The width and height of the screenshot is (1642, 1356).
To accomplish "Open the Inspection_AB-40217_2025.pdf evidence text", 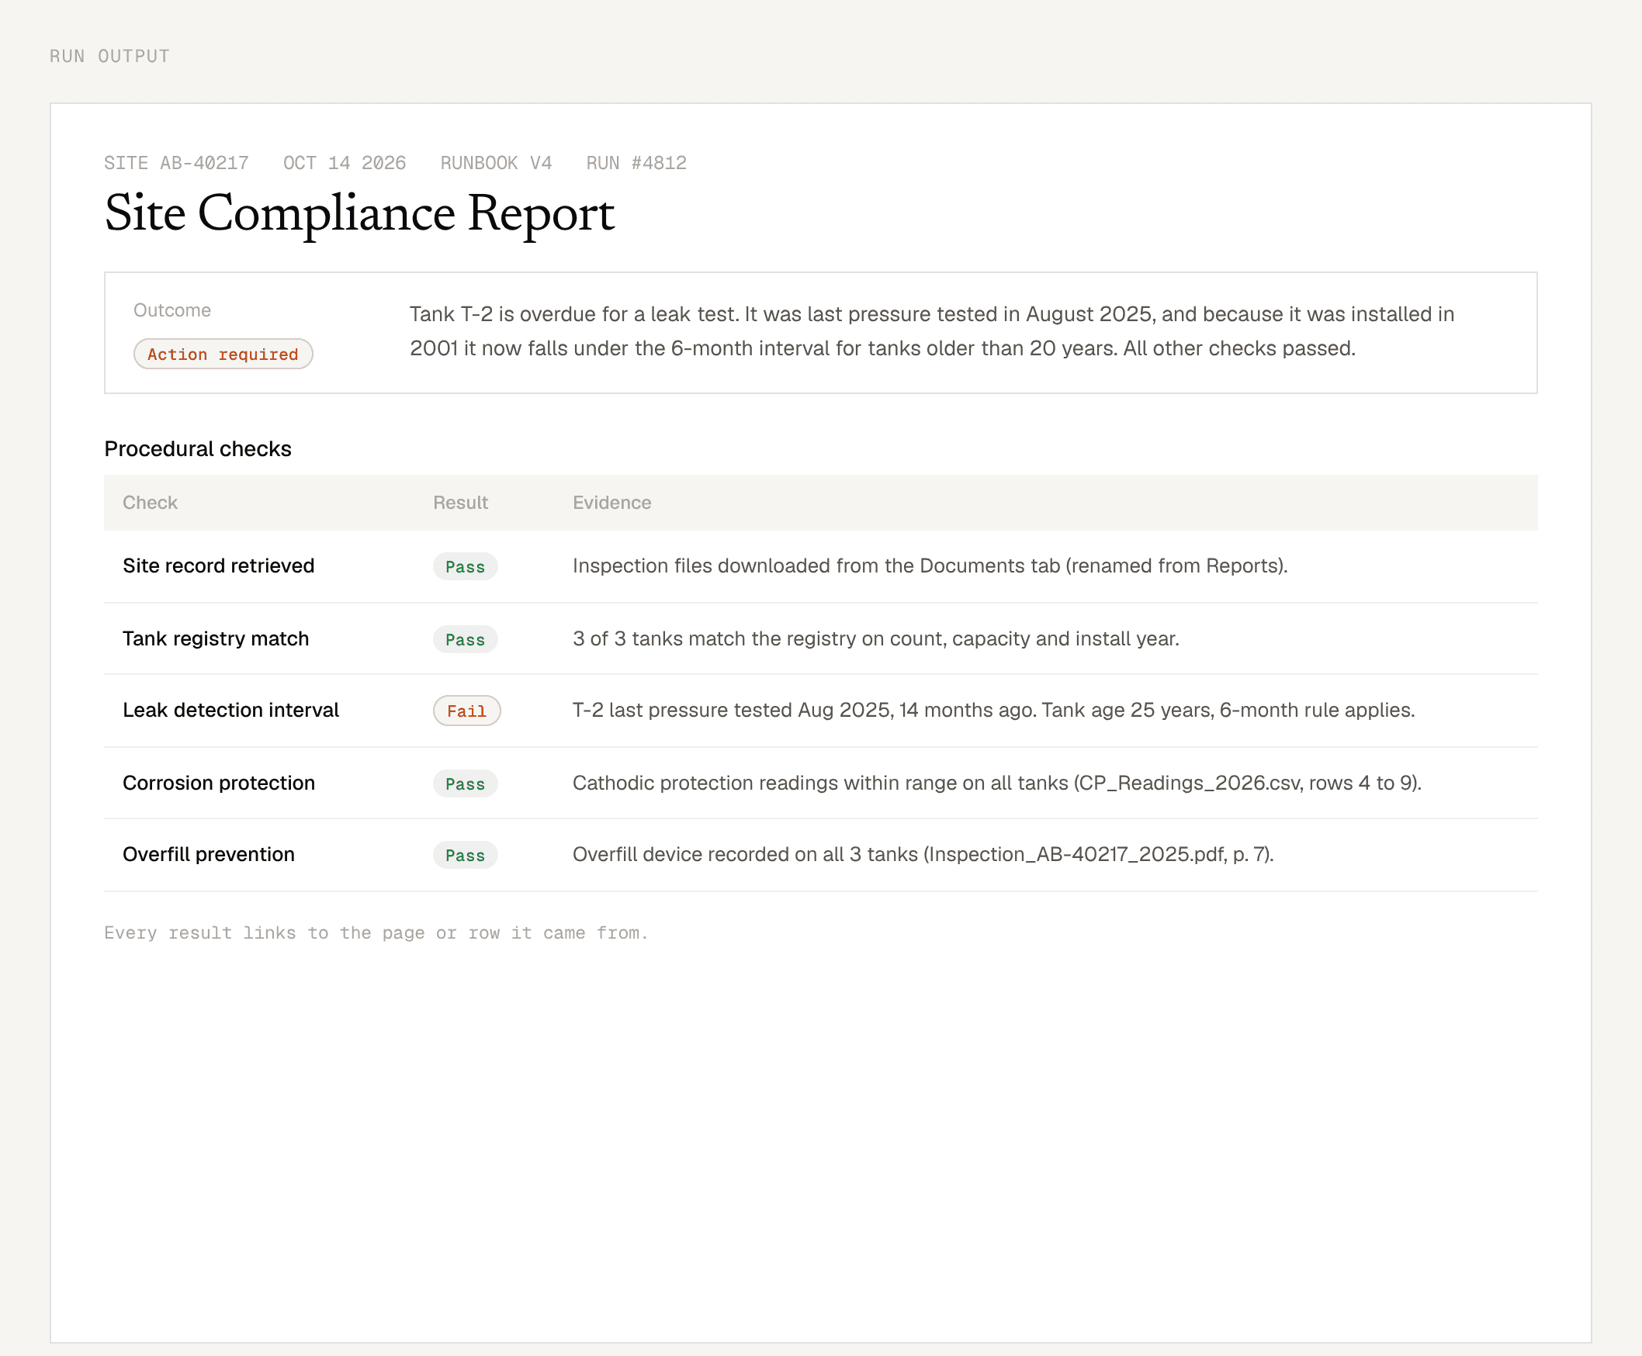I will click(x=923, y=854).
